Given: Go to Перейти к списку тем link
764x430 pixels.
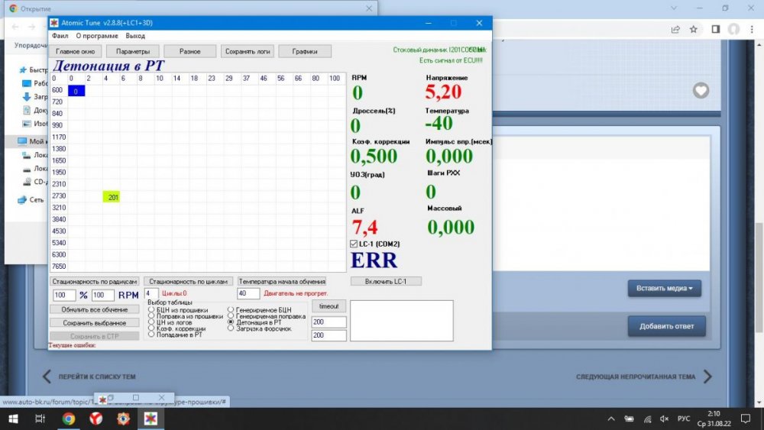Looking at the screenshot, I should click(x=89, y=377).
